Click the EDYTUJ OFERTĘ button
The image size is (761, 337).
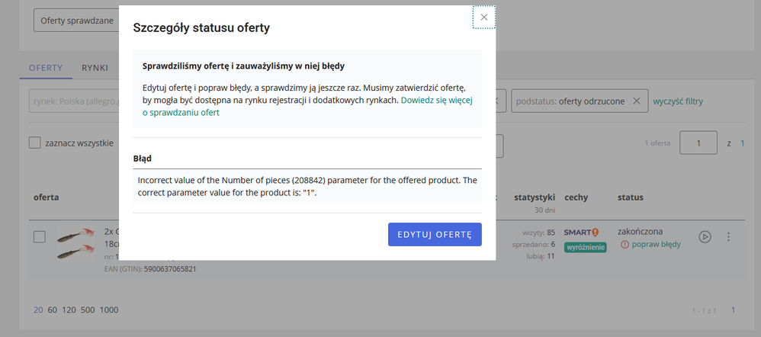pos(435,235)
